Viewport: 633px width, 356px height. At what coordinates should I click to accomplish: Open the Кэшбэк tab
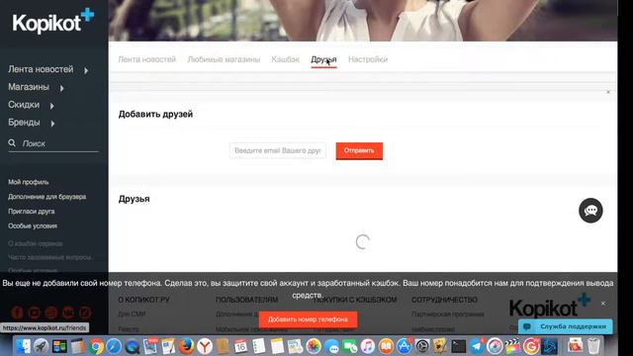pos(285,59)
